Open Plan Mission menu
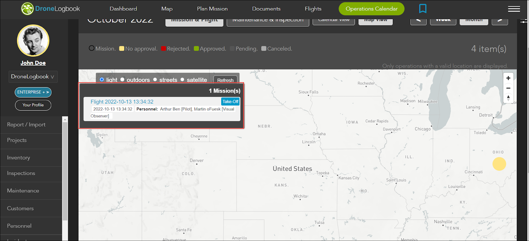The width and height of the screenshot is (529, 241). pyautogui.click(x=212, y=9)
